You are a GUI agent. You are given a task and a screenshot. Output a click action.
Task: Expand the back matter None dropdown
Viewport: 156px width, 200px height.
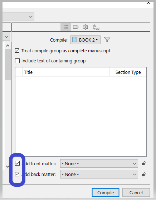(x=99, y=174)
